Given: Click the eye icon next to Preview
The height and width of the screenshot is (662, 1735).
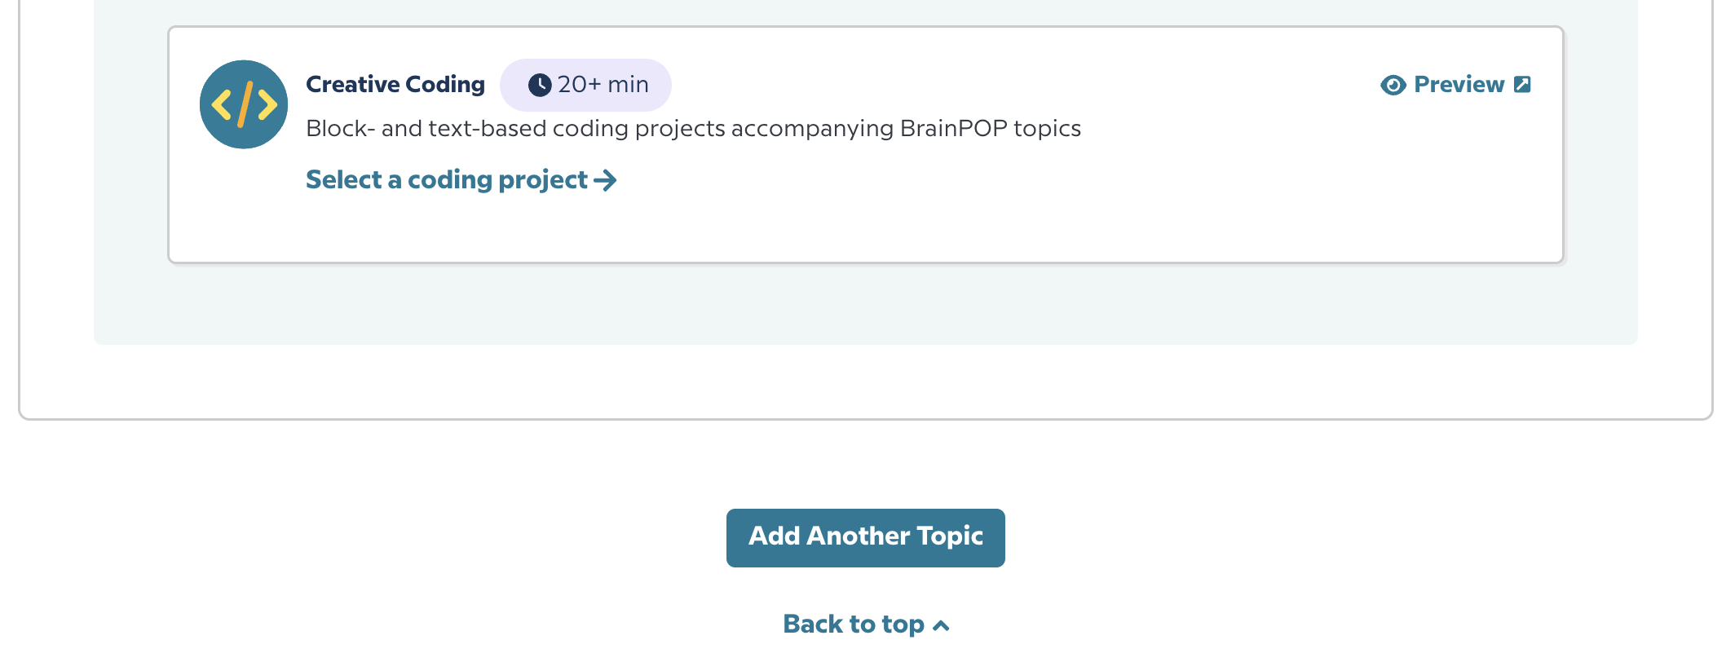Looking at the screenshot, I should pos(1392,84).
